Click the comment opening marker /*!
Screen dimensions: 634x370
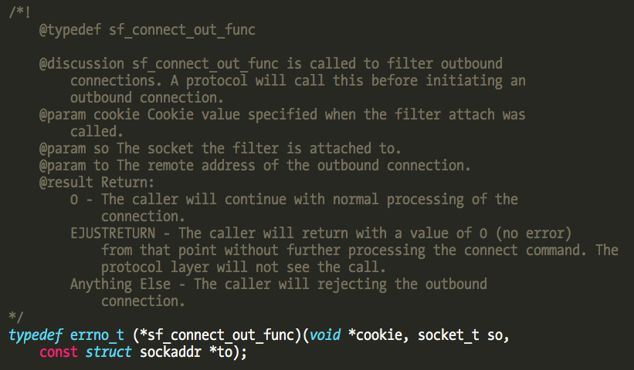pos(19,13)
